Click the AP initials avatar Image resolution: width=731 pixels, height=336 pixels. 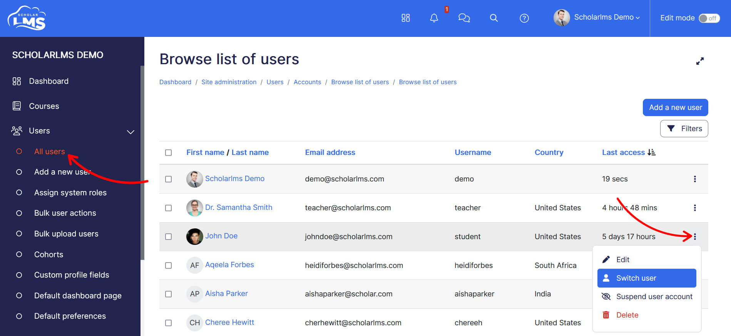195,294
